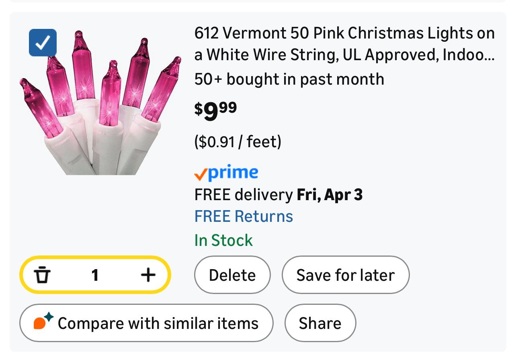
Task: Open the FREE Returns link
Action: coord(244,216)
